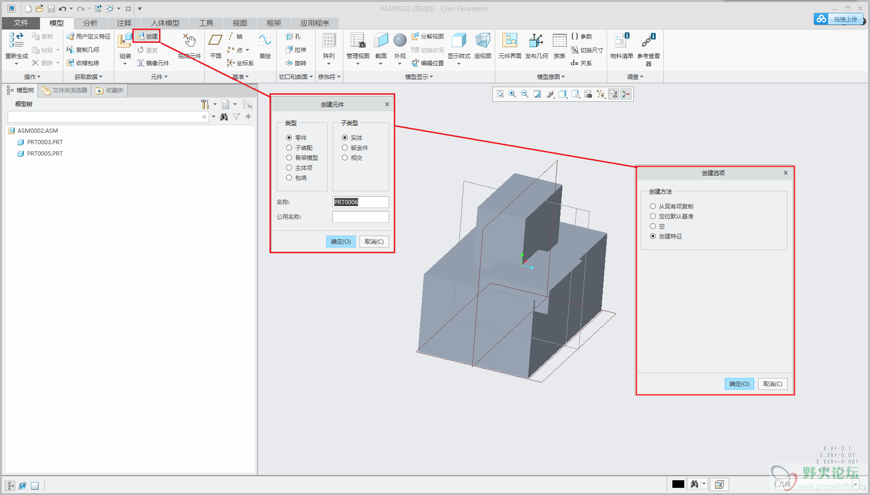Select Subassembly (子装配) type radio button
Viewport: 870px width, 495px height.
(289, 148)
